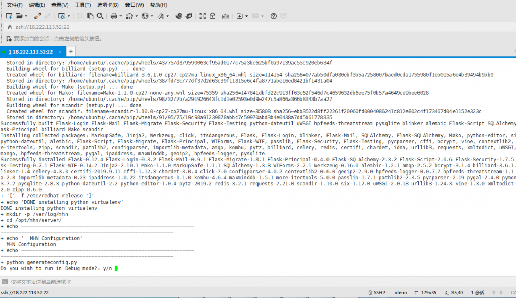The width and height of the screenshot is (516, 298).
Task: Expand the font settings dropdown arrow
Action: (x=168, y=16)
